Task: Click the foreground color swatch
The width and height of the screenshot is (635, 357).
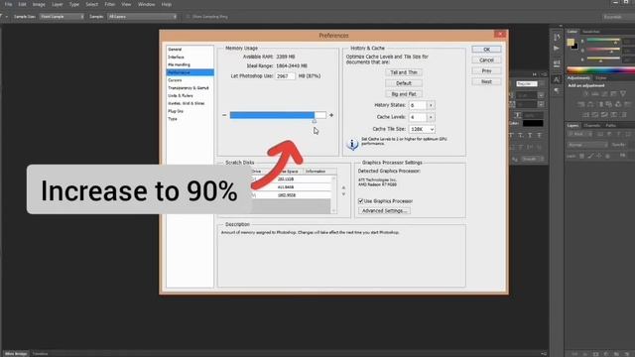Action: pyautogui.click(x=571, y=42)
